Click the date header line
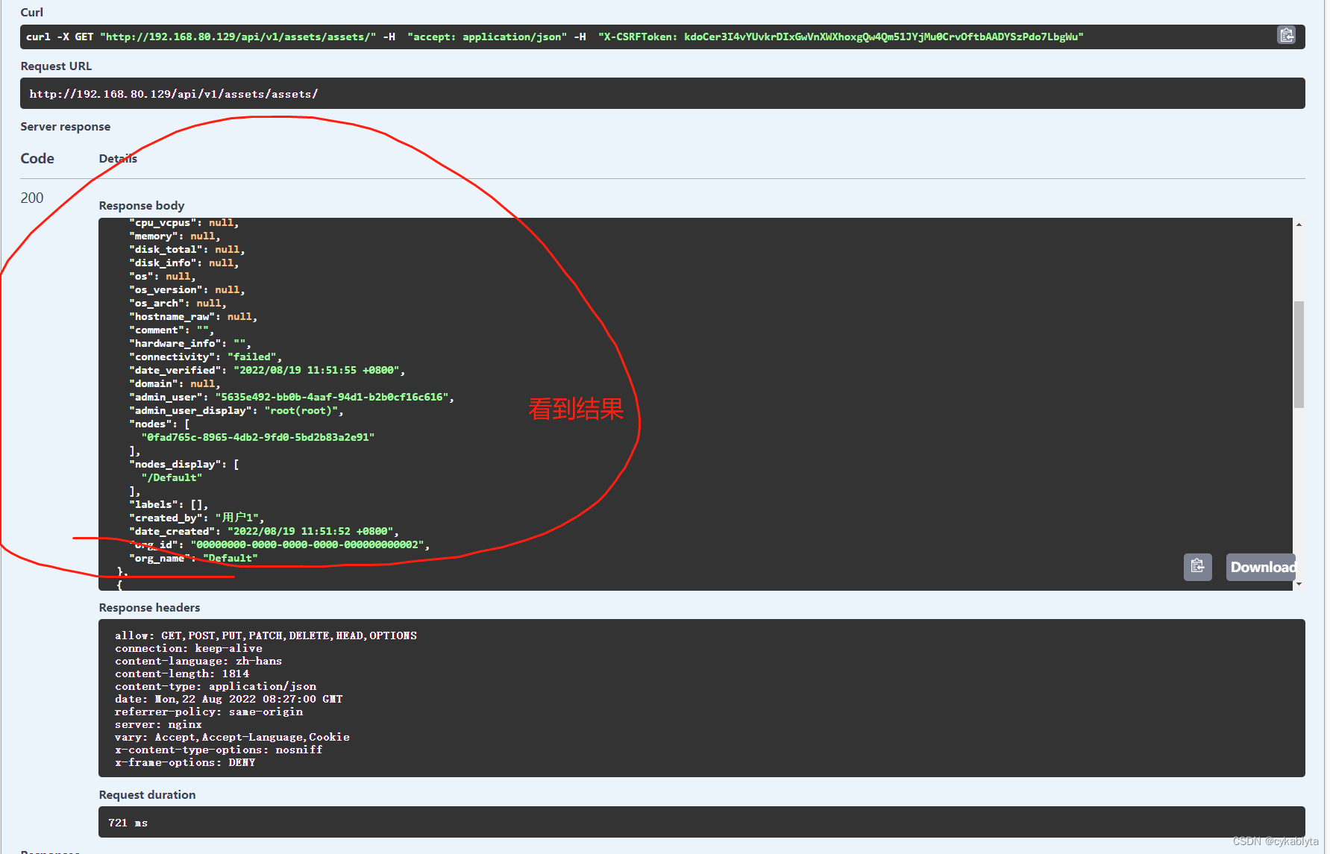Image resolution: width=1330 pixels, height=854 pixels. [x=229, y=699]
